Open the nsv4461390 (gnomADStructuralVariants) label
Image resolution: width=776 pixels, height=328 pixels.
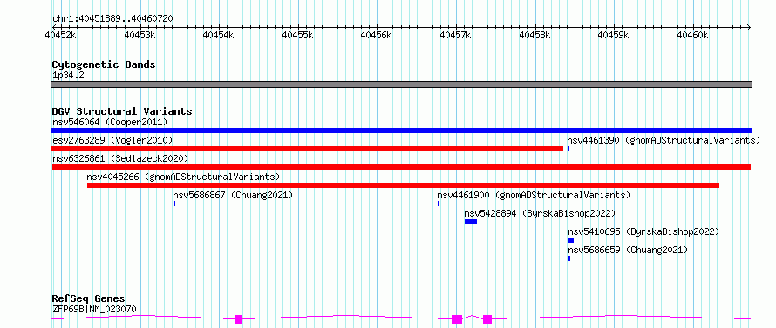[664, 140]
